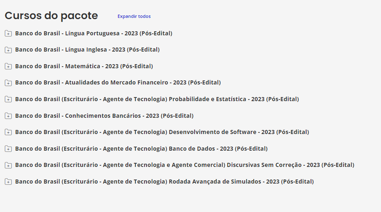Viewport: 381px width, 212px height.
Task: Select Probabilidade e Estatística course title
Action: (157, 99)
